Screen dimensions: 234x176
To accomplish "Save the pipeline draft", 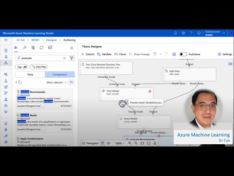I will click(174, 54).
